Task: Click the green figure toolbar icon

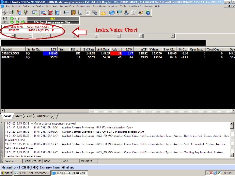Action: tap(26, 13)
